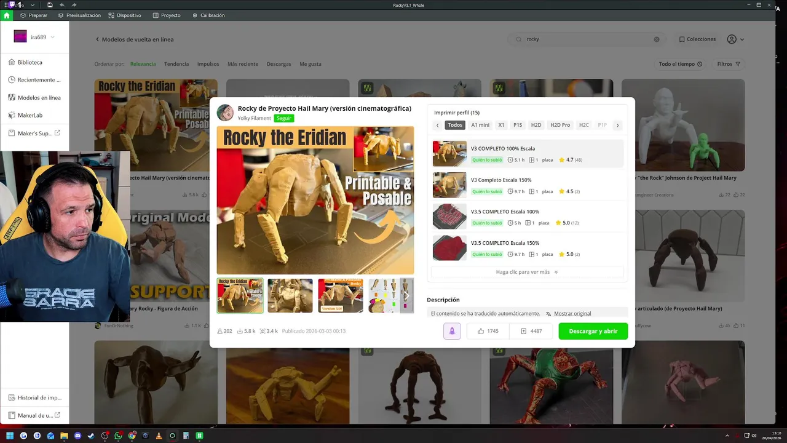This screenshot has height=443, width=787.
Task: Like the model with thumbs-up 1745
Action: click(x=488, y=331)
